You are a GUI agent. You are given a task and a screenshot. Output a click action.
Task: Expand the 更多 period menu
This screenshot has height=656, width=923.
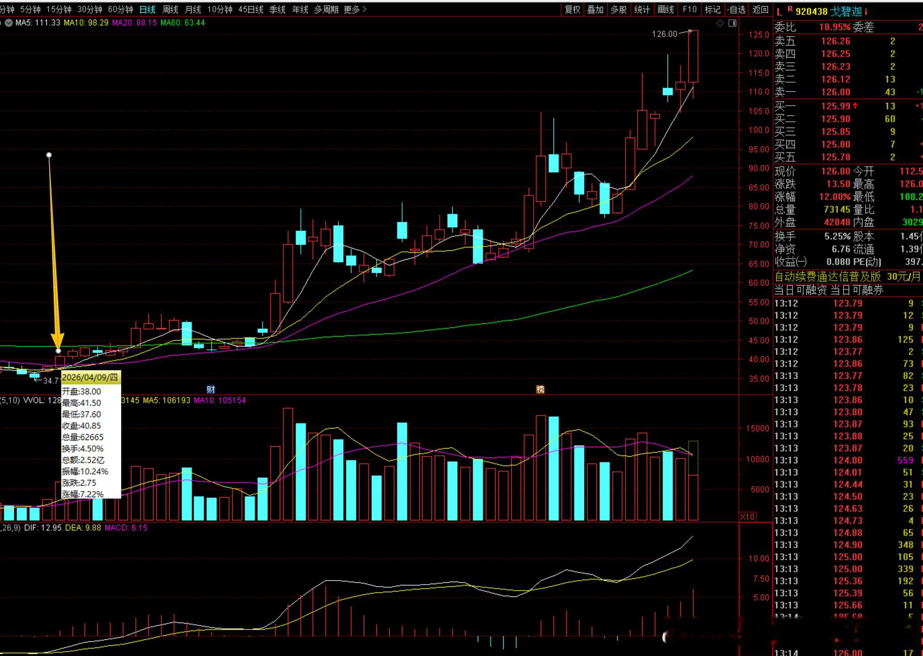pyautogui.click(x=355, y=9)
